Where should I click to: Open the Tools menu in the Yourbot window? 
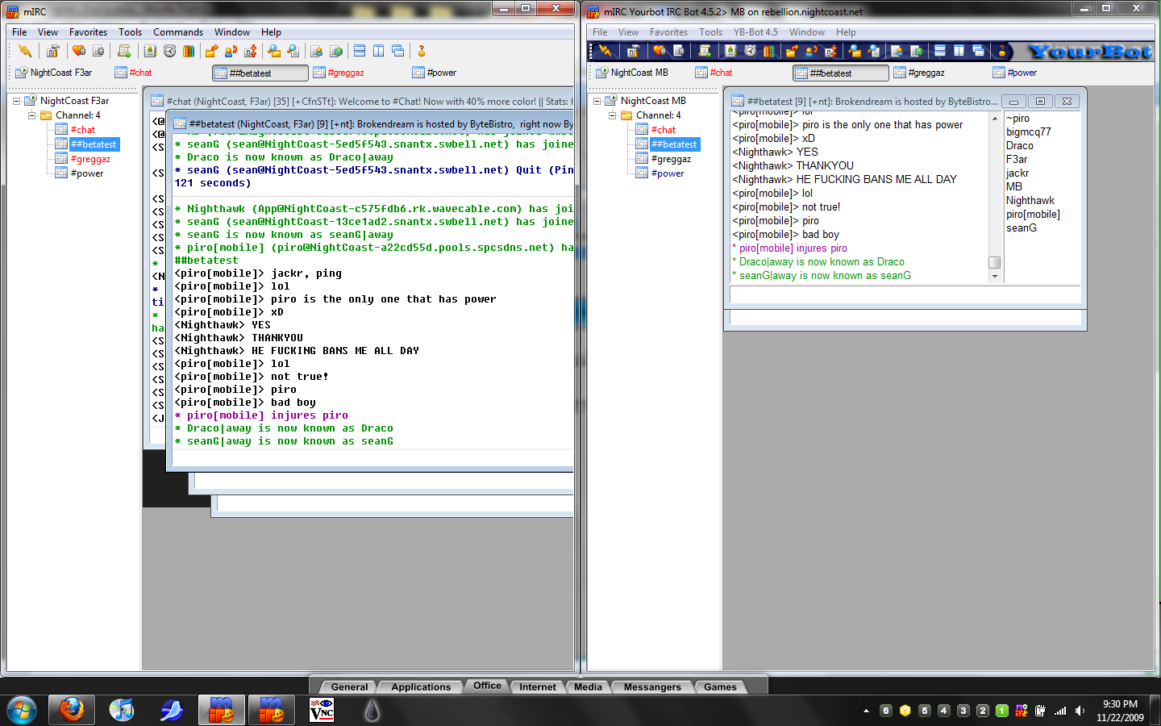[x=710, y=32]
